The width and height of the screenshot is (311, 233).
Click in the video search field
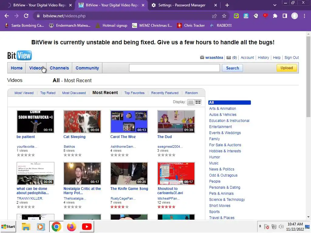click(x=174, y=68)
